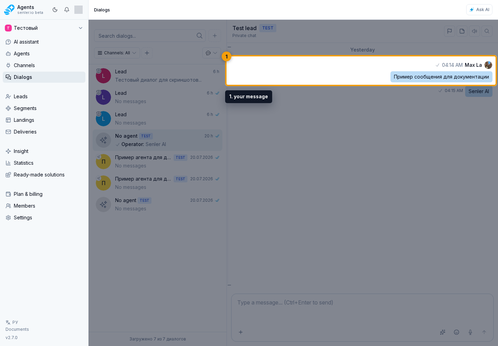Screen dimensions: 498x346
Task: Add a filter with dashed plus button
Action: [147, 53]
